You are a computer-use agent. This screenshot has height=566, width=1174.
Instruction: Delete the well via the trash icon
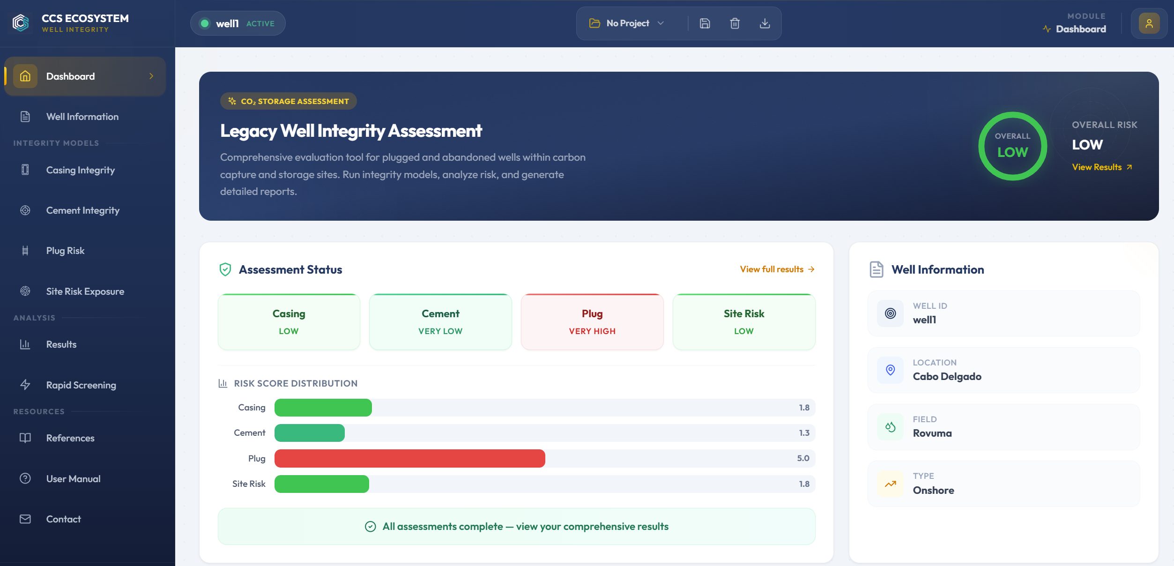735,23
